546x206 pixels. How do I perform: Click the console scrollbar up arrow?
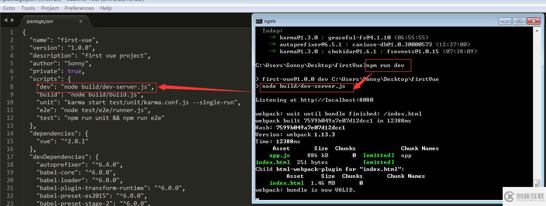537,31
